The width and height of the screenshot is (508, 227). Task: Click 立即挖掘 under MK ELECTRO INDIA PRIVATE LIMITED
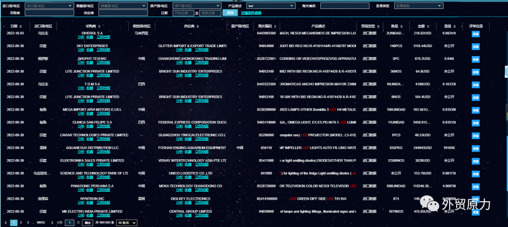103,215
